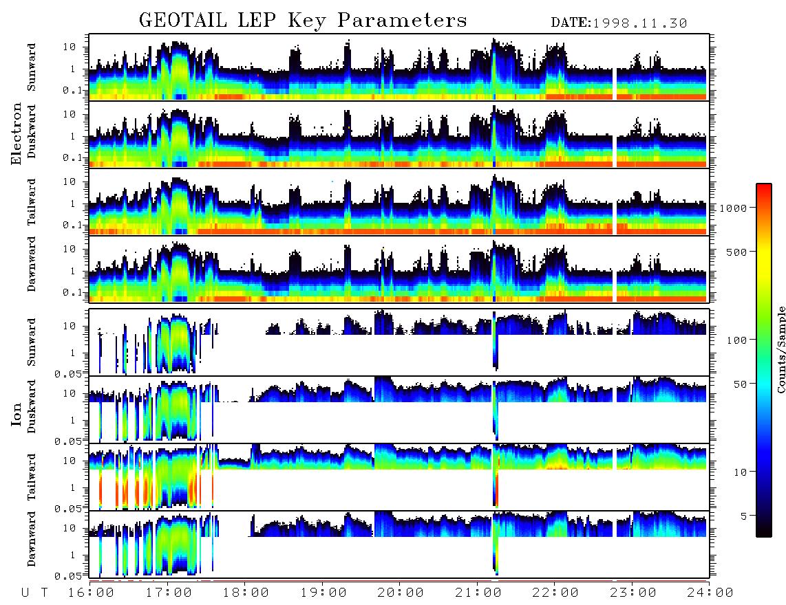This screenshot has height=605, width=786.
Task: Click the '0.05' tick of Ion Tailward axis
Action: point(67,508)
